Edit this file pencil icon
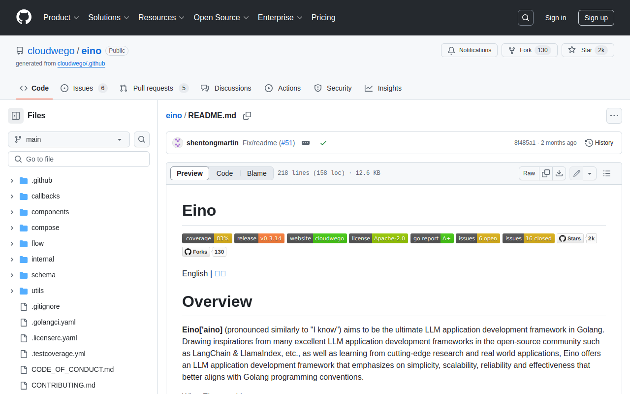 (x=577, y=173)
